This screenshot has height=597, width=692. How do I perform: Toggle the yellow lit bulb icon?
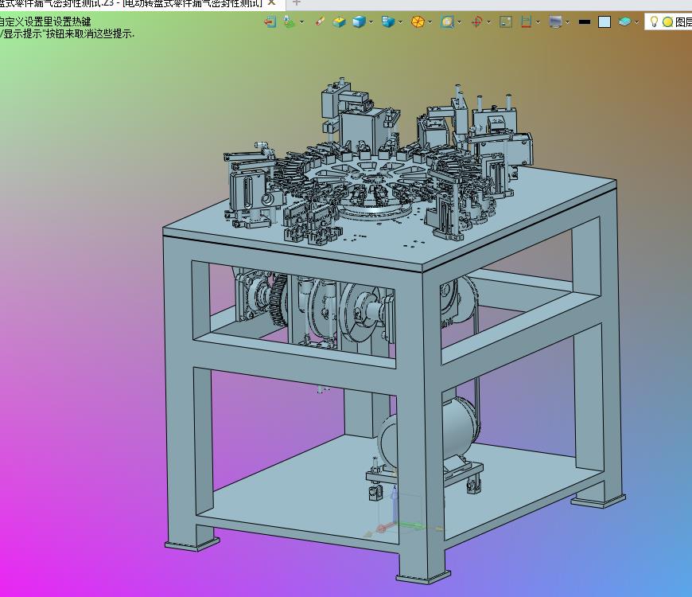click(667, 21)
